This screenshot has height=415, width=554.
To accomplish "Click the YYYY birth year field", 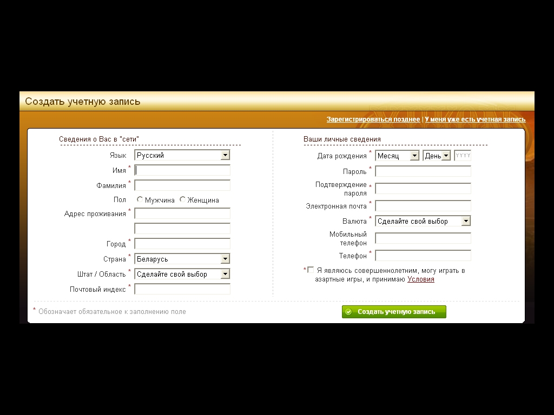I will coord(463,156).
